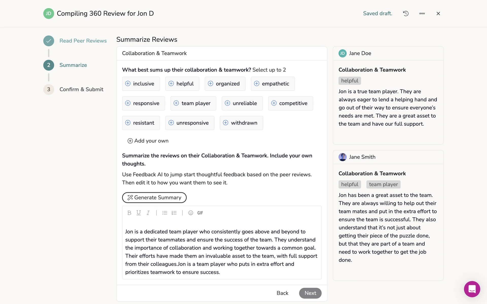The width and height of the screenshot is (487, 304).
Task: Insert a numbered list
Action: 174,213
